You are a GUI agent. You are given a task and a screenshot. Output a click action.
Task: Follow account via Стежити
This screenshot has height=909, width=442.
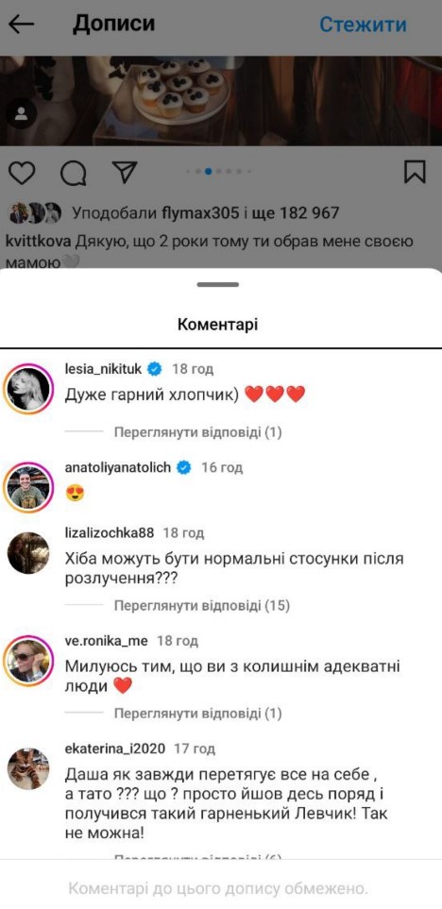[363, 25]
